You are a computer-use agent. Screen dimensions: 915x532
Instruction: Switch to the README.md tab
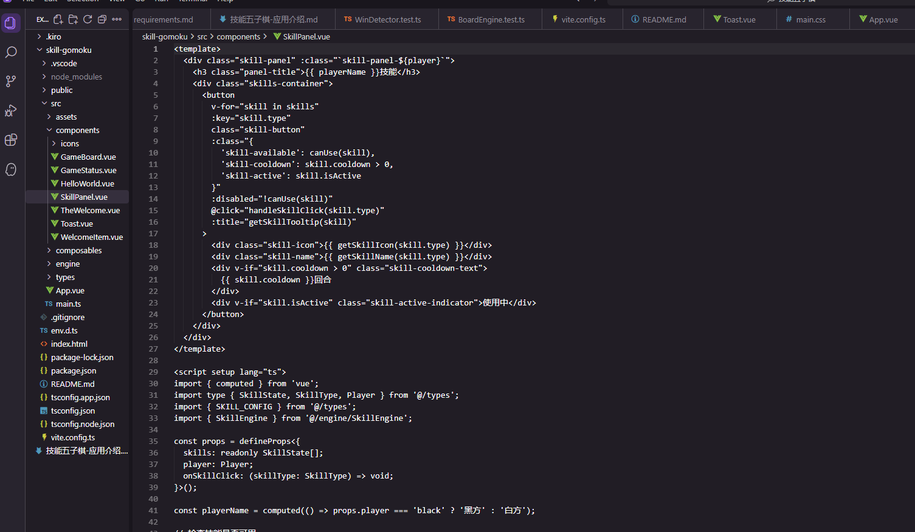tap(664, 19)
